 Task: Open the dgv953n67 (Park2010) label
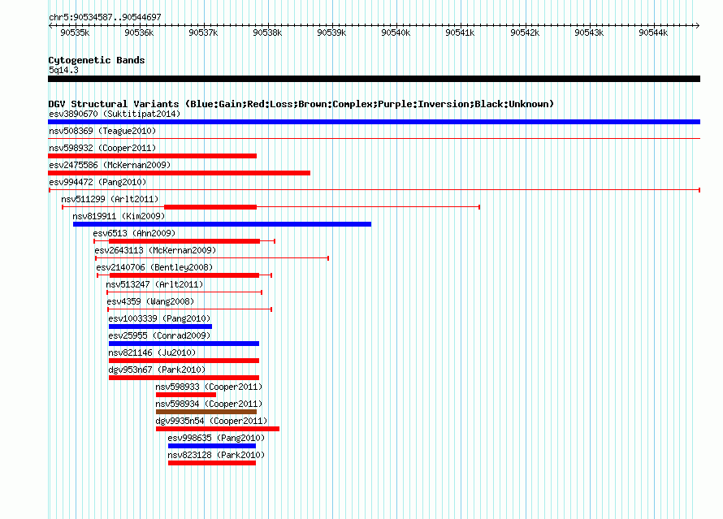(x=157, y=370)
